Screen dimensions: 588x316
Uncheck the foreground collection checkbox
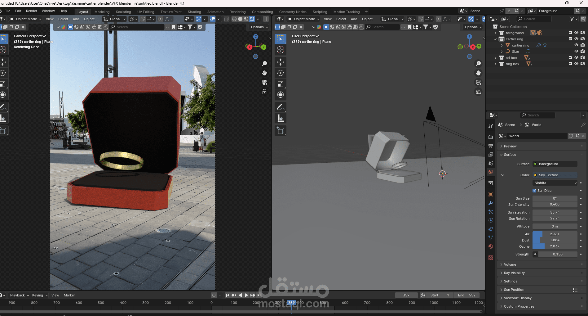click(x=570, y=33)
